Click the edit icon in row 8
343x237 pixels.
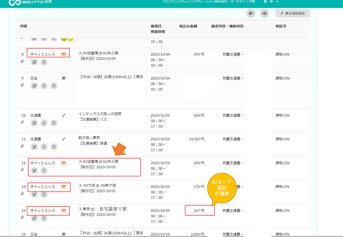coord(34,62)
